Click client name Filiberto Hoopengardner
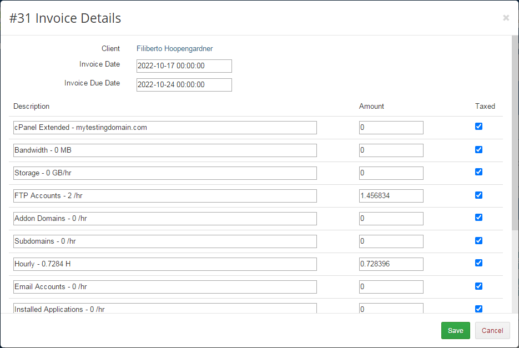This screenshot has width=519, height=348. click(x=174, y=48)
